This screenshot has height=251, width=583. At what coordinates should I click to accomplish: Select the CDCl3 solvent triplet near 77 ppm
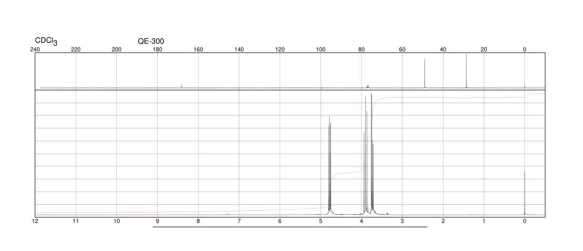click(367, 87)
